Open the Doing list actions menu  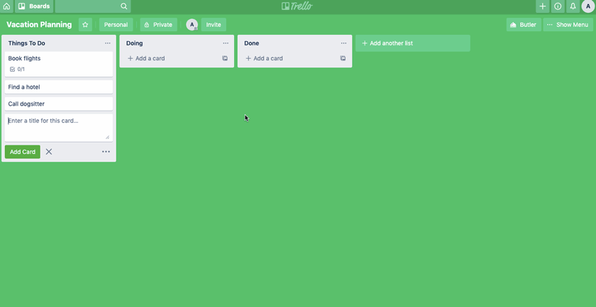point(226,43)
